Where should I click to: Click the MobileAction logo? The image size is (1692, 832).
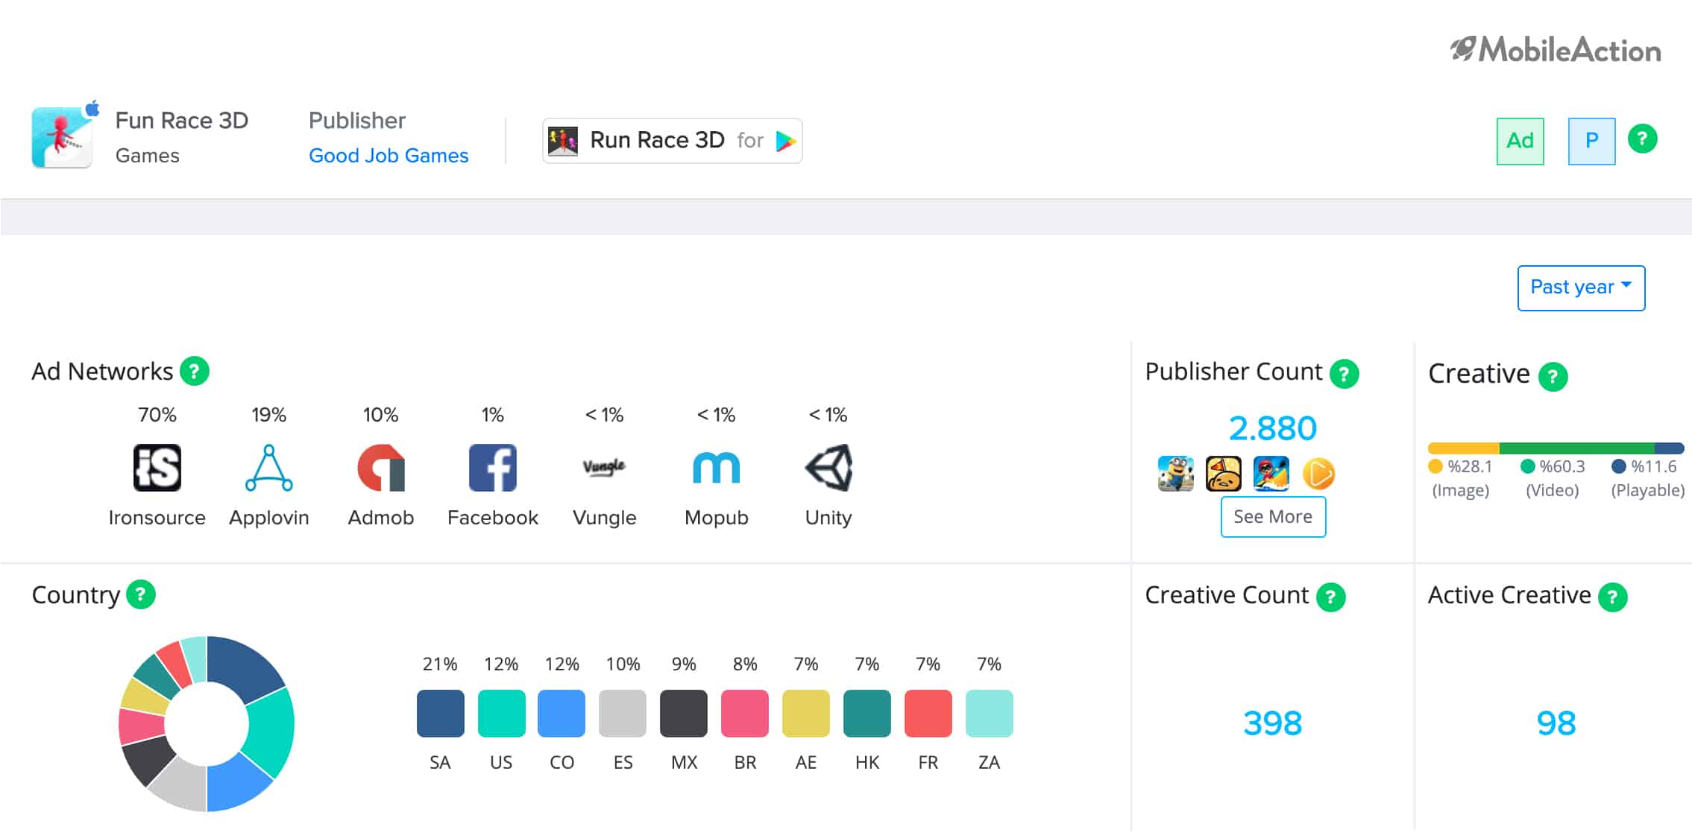1556,50
